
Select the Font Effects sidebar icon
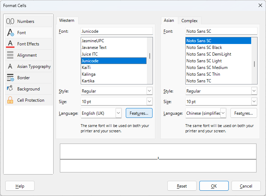click(x=10, y=44)
